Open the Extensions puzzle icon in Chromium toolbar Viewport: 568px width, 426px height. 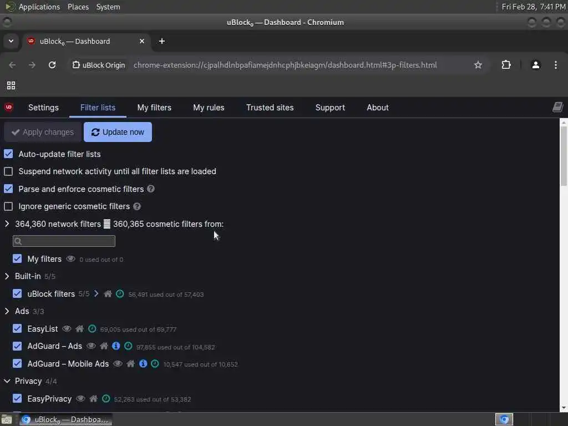pos(506,65)
